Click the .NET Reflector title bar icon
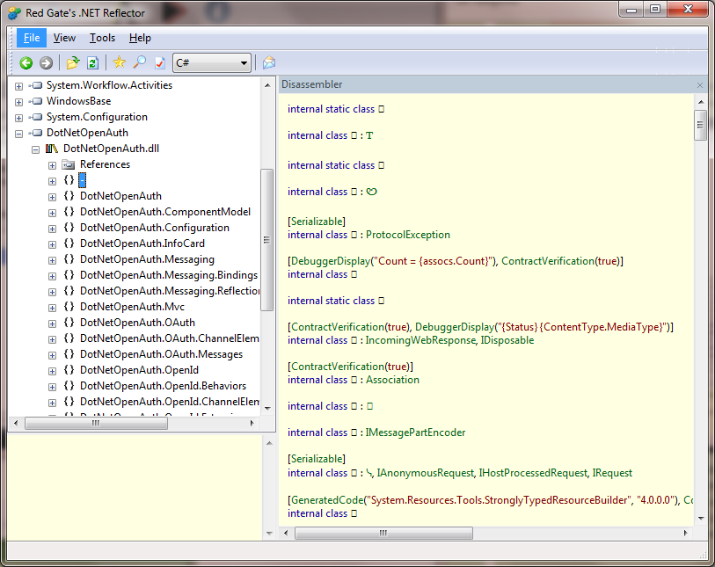Image resolution: width=715 pixels, height=567 pixels. (x=14, y=13)
